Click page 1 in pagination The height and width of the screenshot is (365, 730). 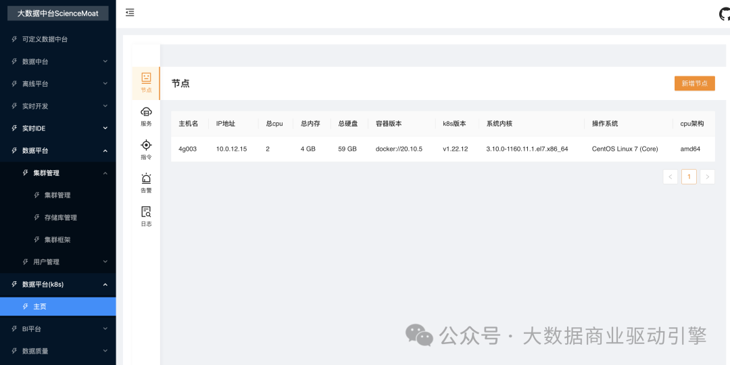tap(689, 177)
